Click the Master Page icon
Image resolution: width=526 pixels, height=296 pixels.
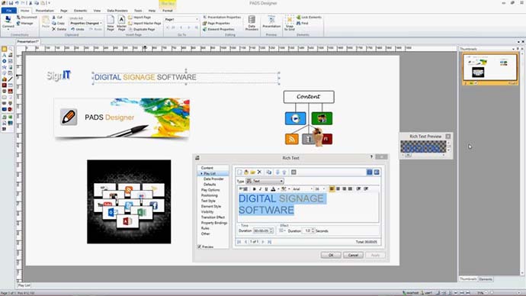(121, 23)
